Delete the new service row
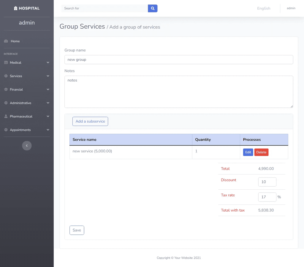Image resolution: width=304 pixels, height=267 pixels. tap(261, 152)
